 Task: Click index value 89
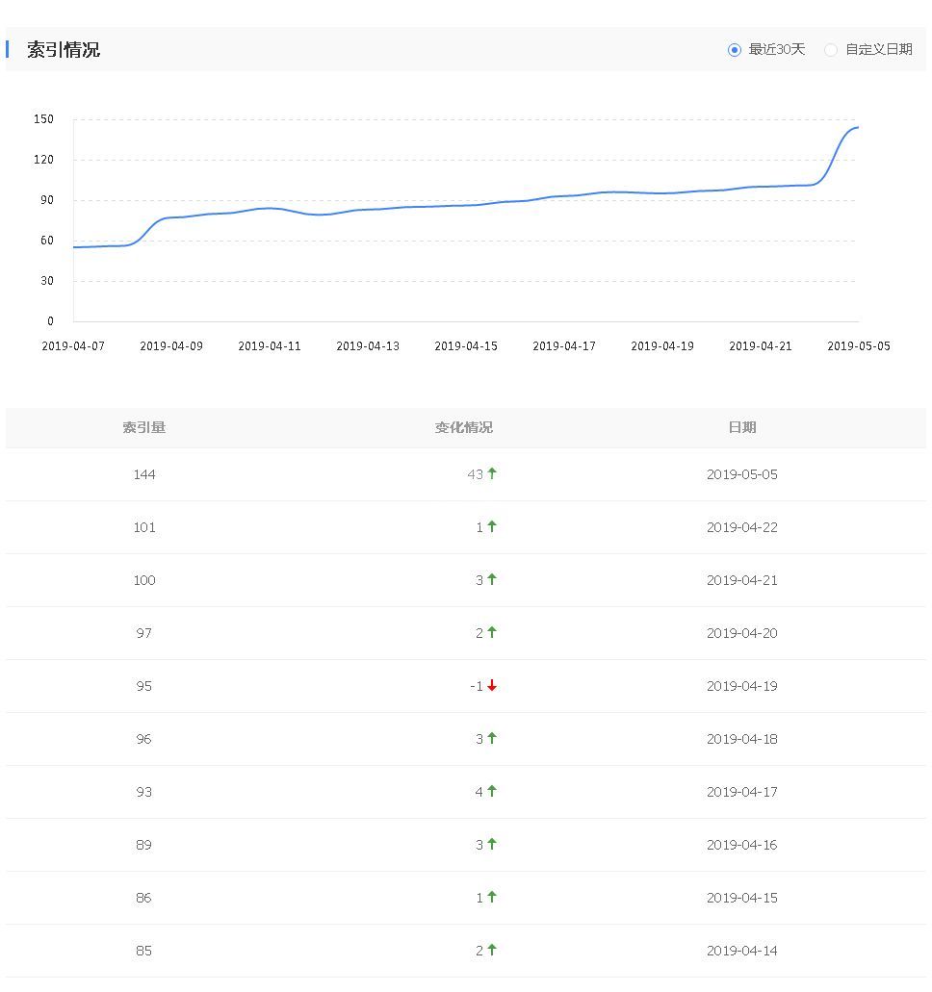point(143,845)
